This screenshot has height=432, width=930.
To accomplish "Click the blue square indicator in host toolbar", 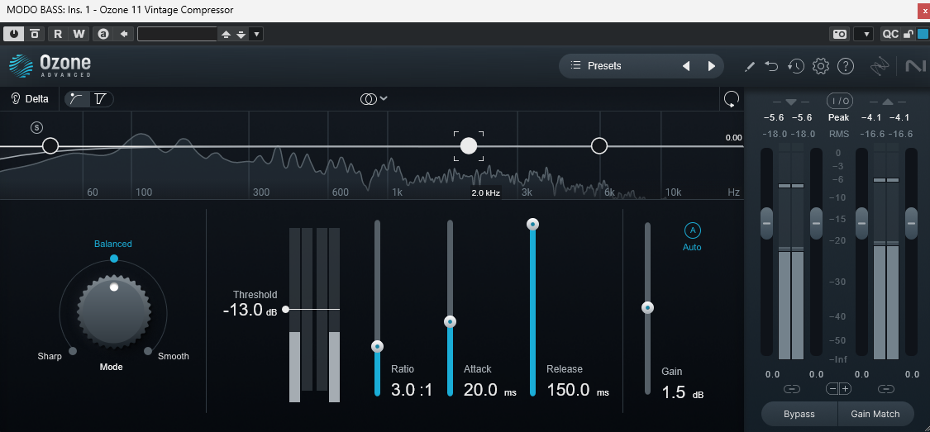I will [923, 34].
